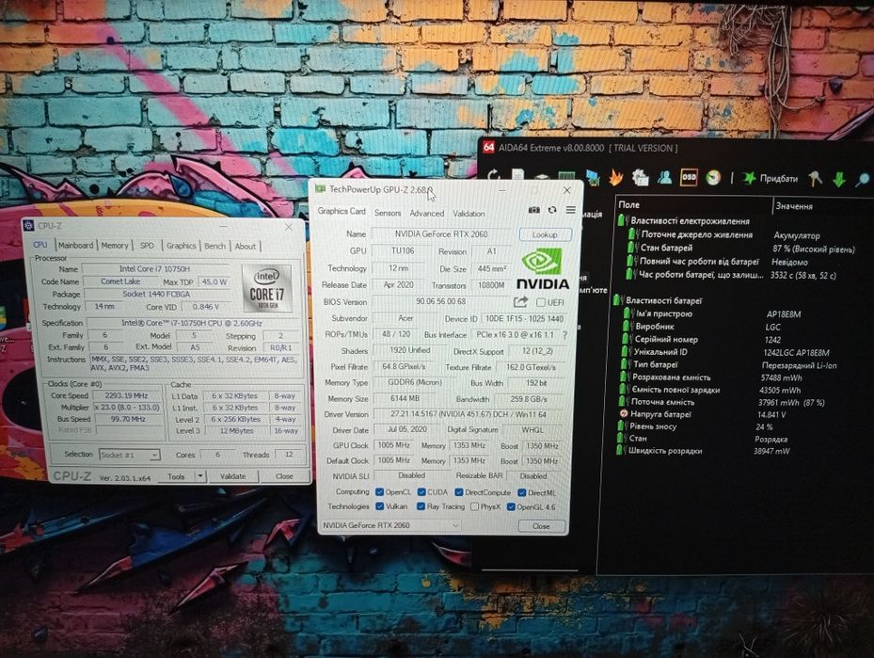Toggle OpenGL 4.6 checkbox
874x658 pixels.
click(x=511, y=506)
